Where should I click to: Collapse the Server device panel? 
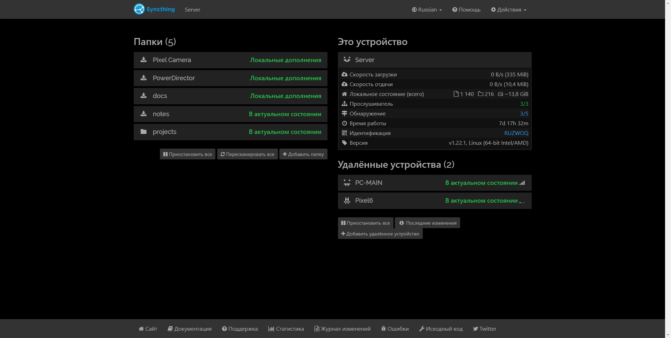(x=435, y=60)
